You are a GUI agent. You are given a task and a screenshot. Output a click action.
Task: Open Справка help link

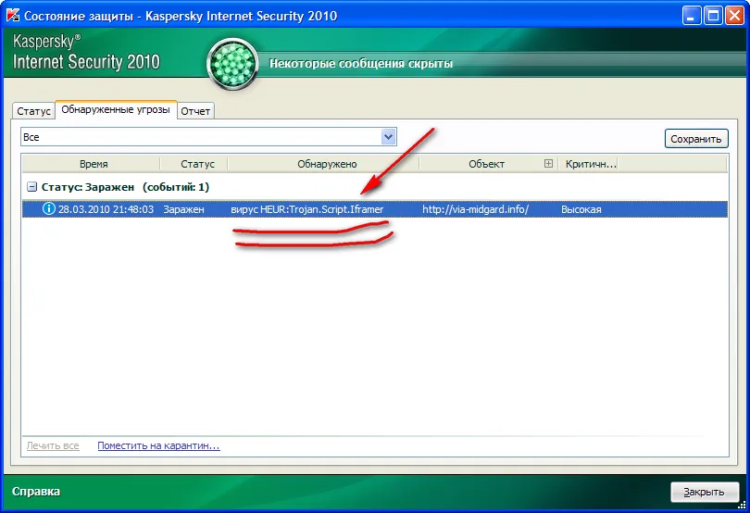(35, 491)
